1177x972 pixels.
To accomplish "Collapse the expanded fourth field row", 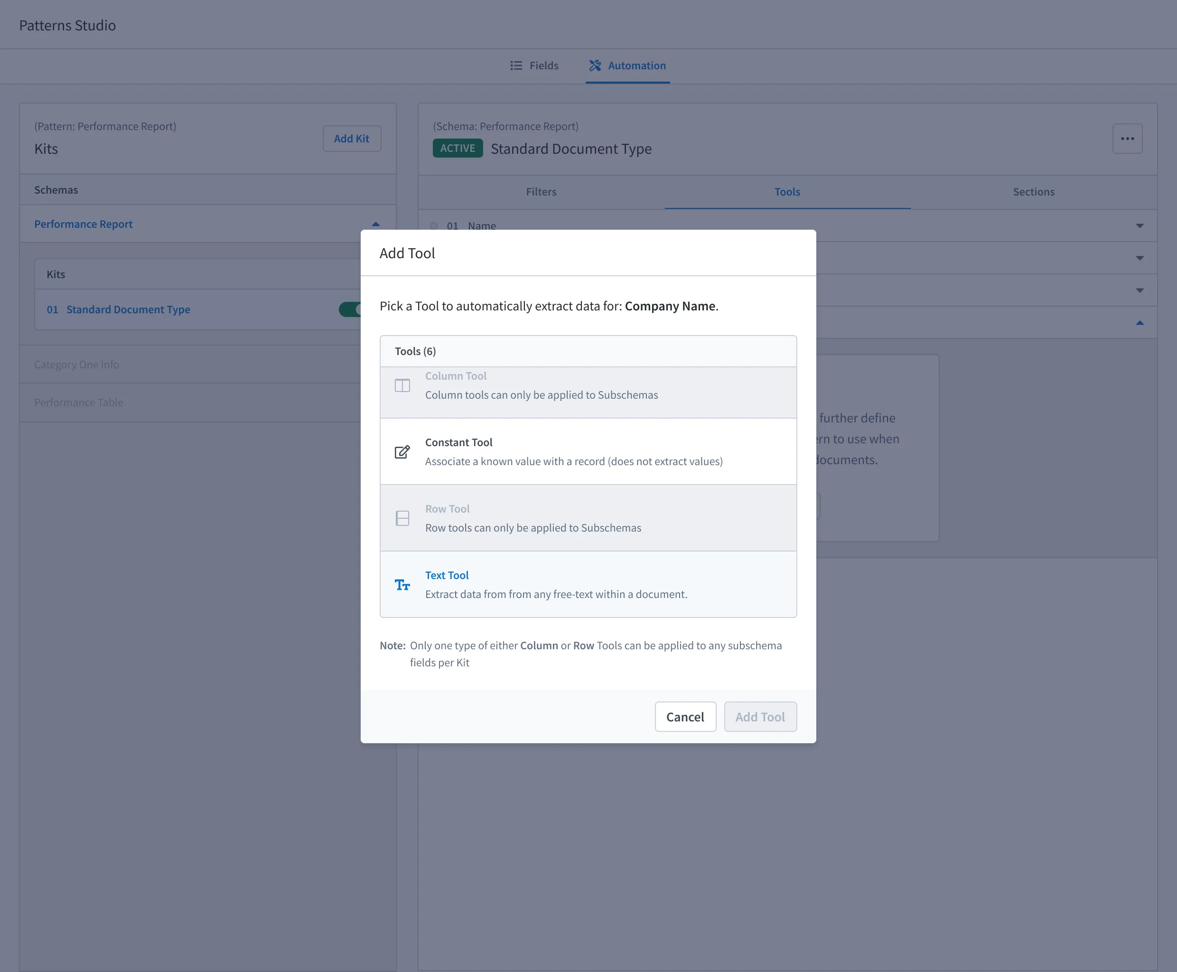I will pyautogui.click(x=1140, y=323).
